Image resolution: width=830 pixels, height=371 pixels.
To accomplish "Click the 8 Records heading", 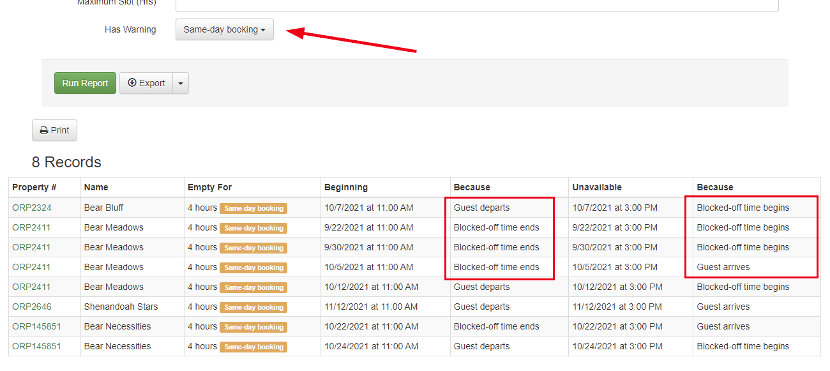I will (66, 162).
